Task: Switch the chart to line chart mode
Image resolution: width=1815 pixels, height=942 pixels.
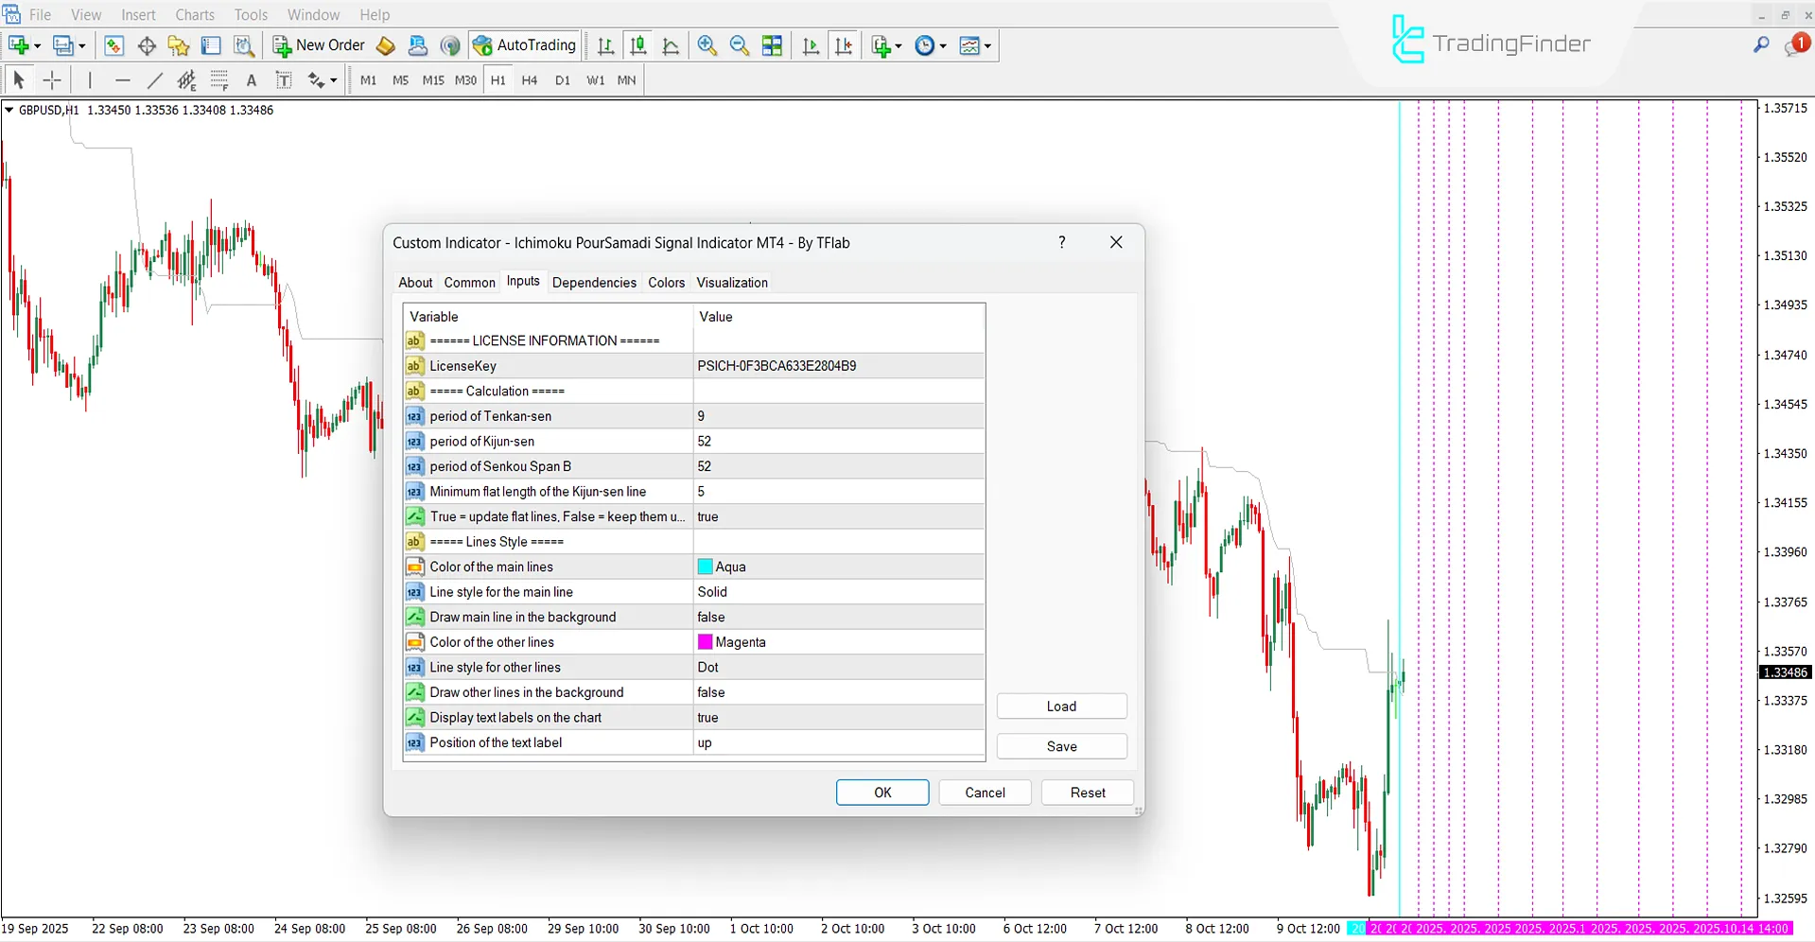Action: tap(671, 45)
